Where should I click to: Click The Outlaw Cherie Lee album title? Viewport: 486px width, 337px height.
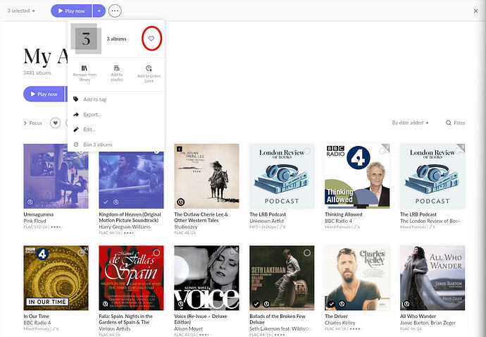(201, 217)
